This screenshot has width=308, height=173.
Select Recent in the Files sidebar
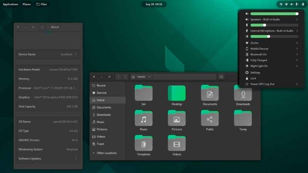tap(108, 85)
